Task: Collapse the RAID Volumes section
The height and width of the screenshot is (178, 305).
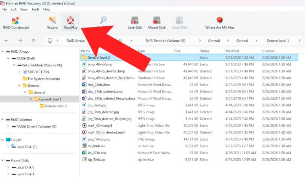Action: click(x=2, y=119)
